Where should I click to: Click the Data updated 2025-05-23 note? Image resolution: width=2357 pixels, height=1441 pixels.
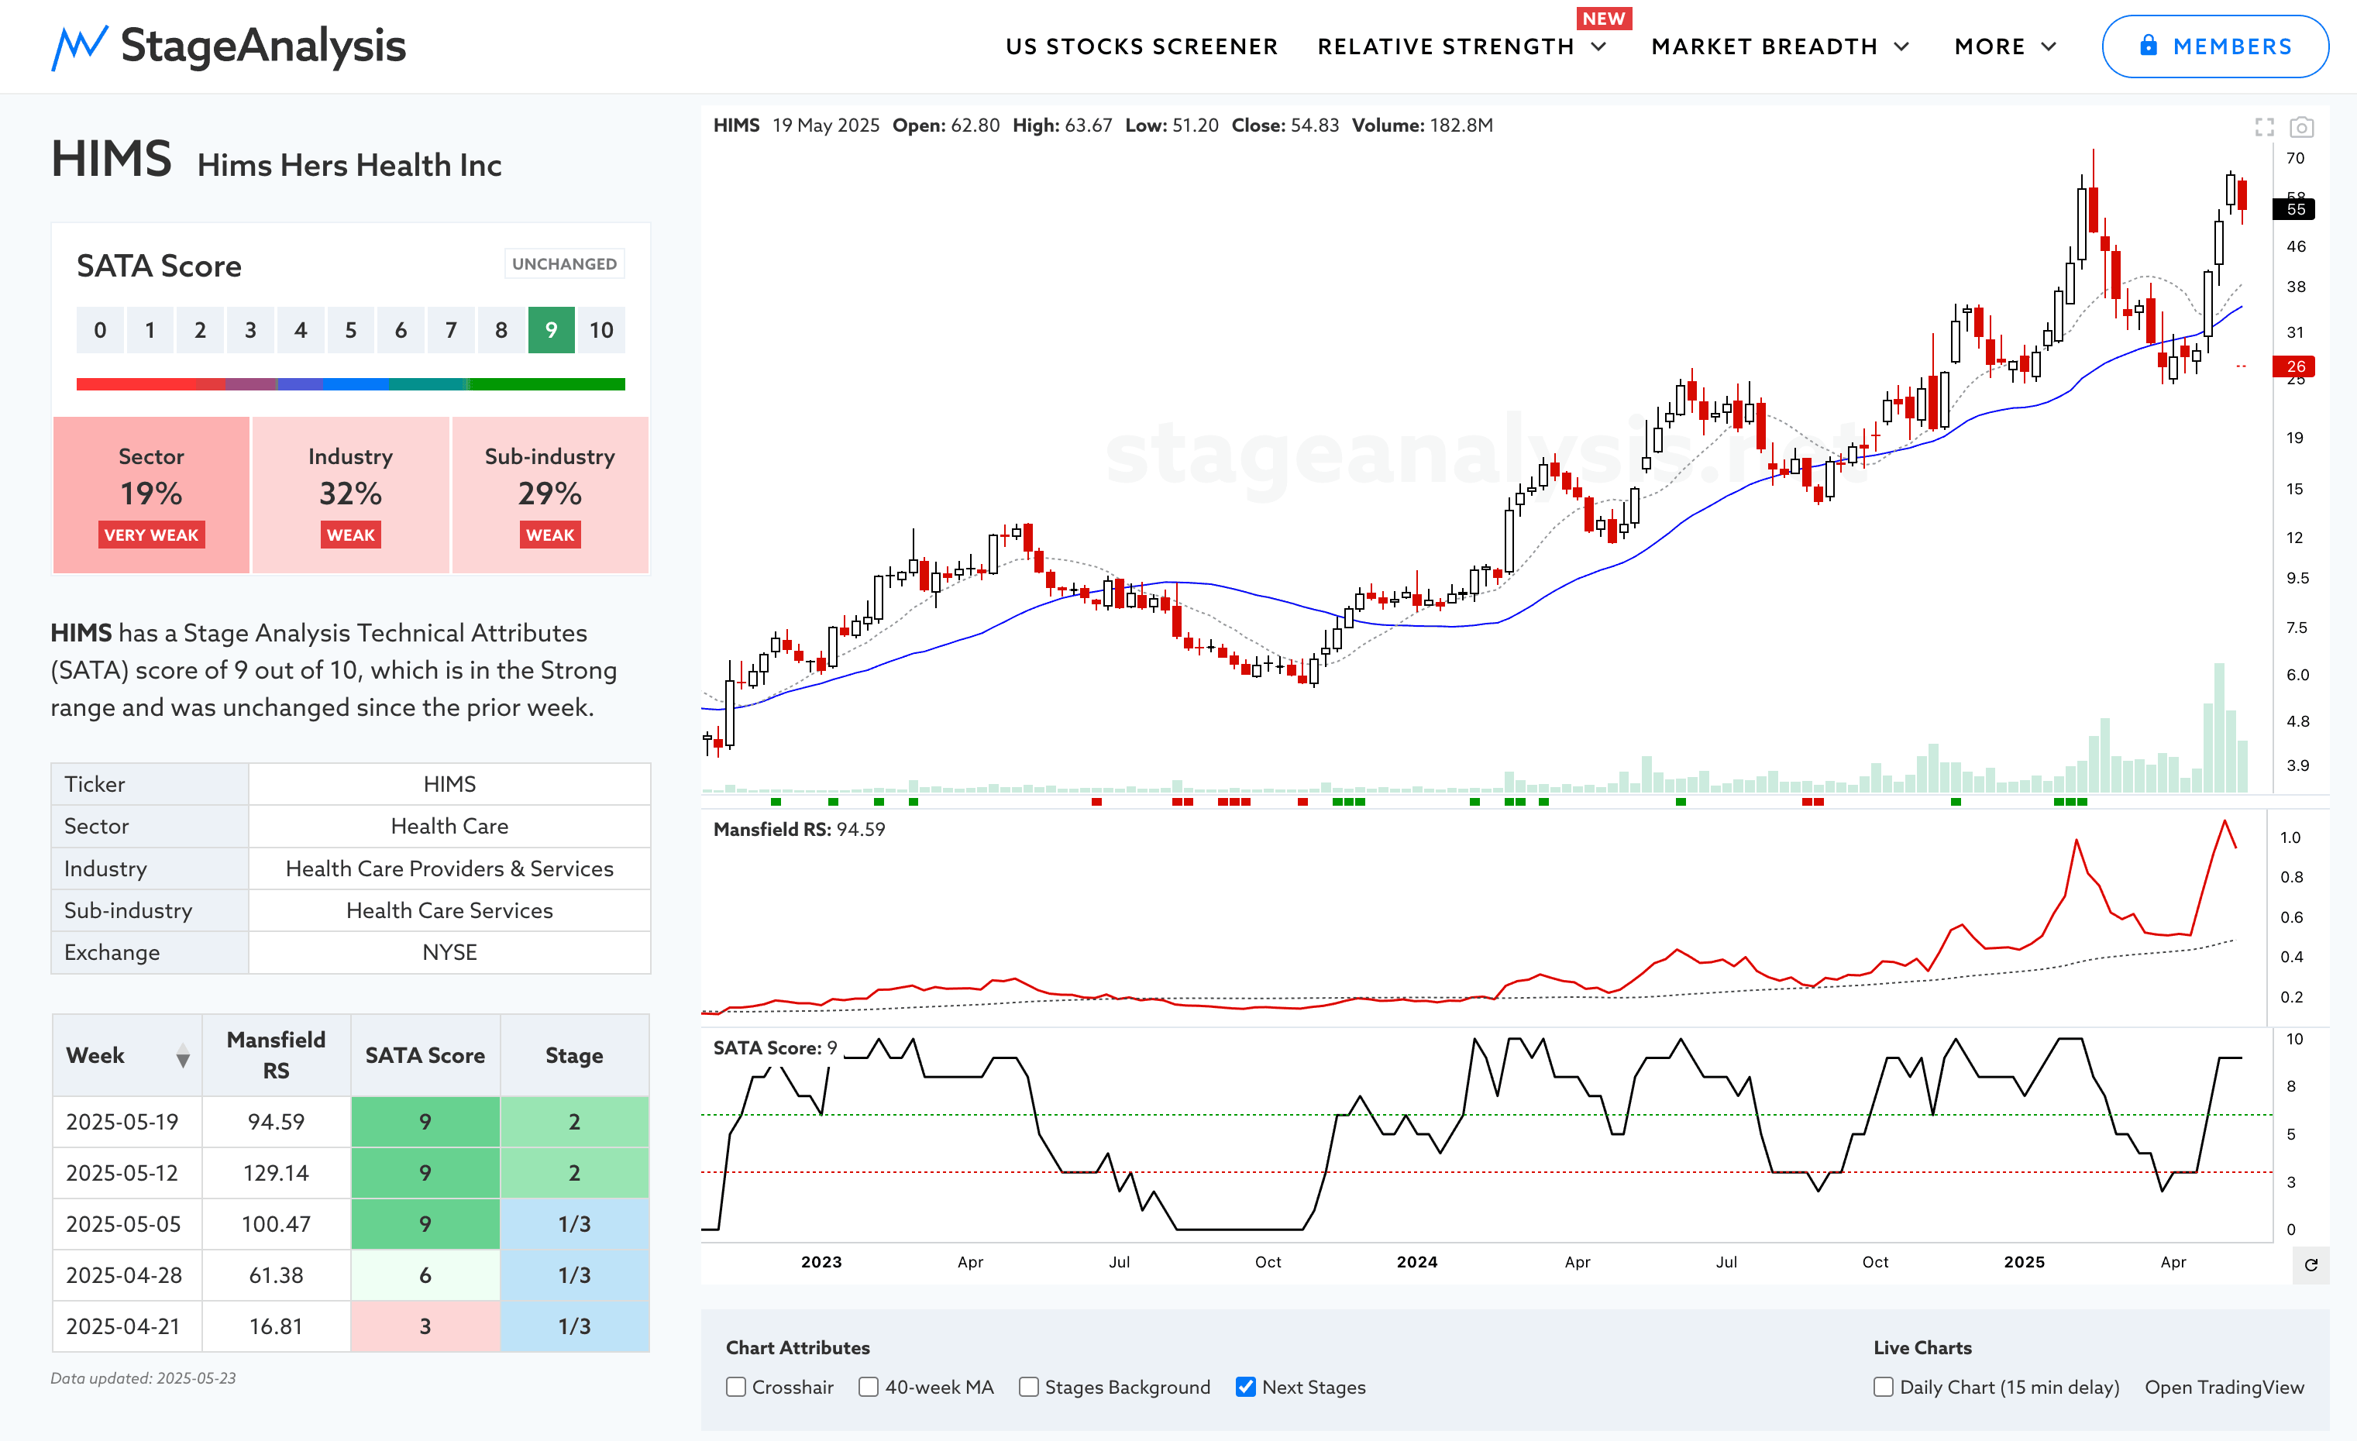(143, 1378)
